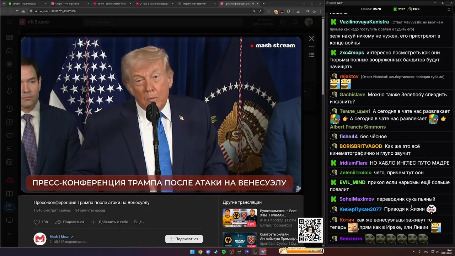Click username BORISBRITVAGOD in chat

coord(361,146)
